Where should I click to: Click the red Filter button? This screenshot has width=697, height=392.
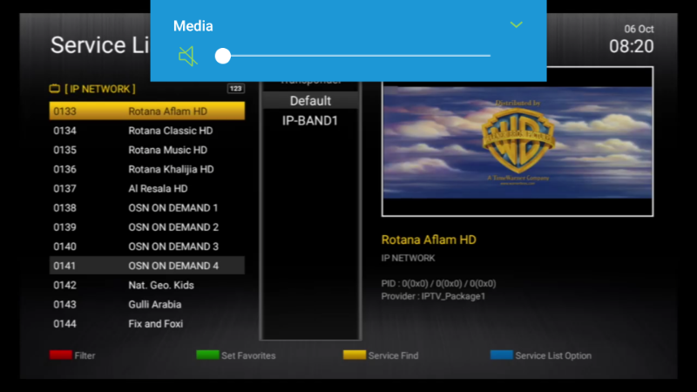click(x=72, y=355)
